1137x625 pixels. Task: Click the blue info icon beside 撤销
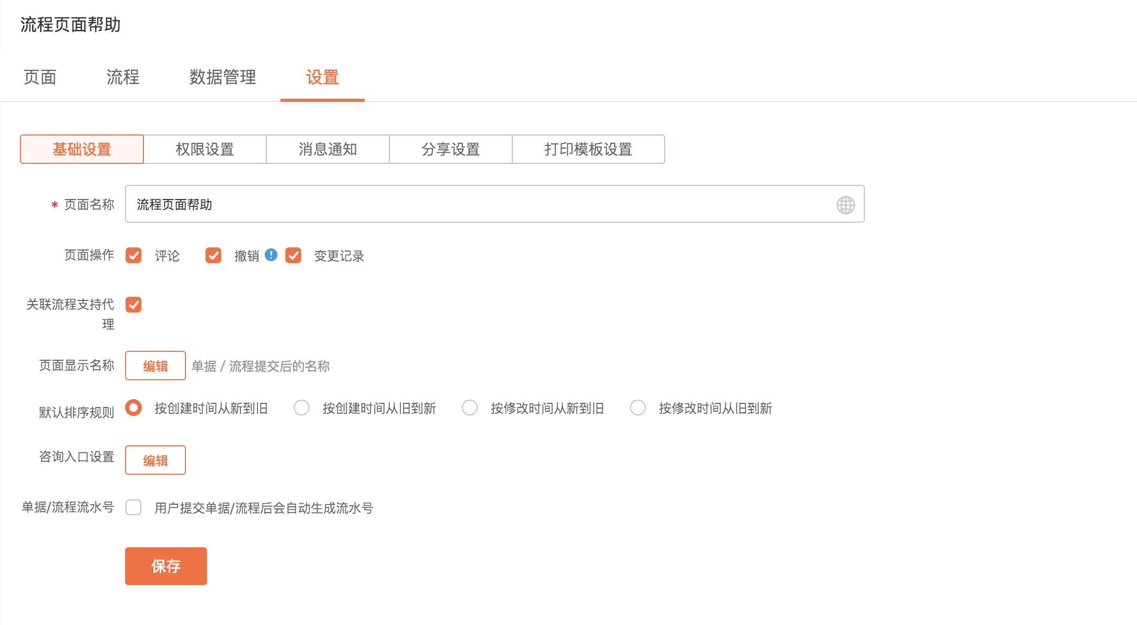[x=271, y=255]
